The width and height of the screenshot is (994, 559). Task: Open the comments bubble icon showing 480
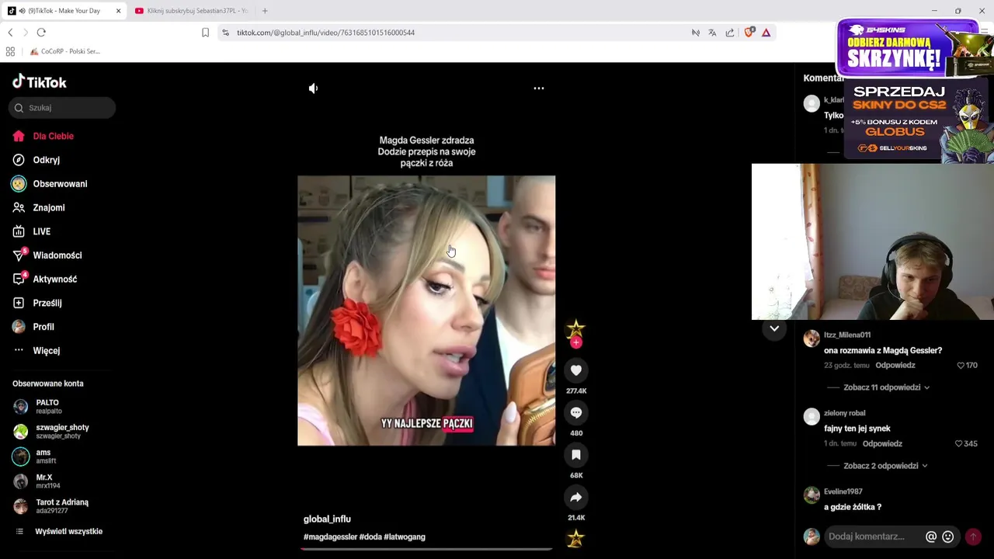576,413
